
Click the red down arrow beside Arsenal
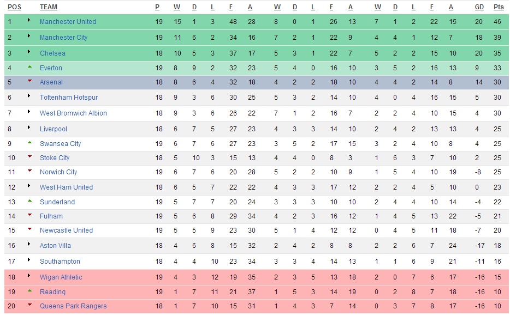tap(29, 81)
